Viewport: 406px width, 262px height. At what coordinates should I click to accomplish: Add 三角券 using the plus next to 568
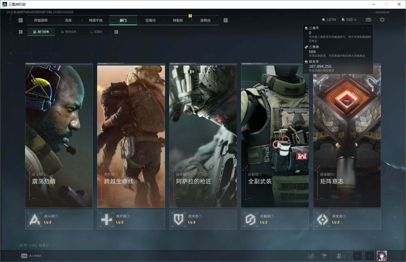point(355,20)
